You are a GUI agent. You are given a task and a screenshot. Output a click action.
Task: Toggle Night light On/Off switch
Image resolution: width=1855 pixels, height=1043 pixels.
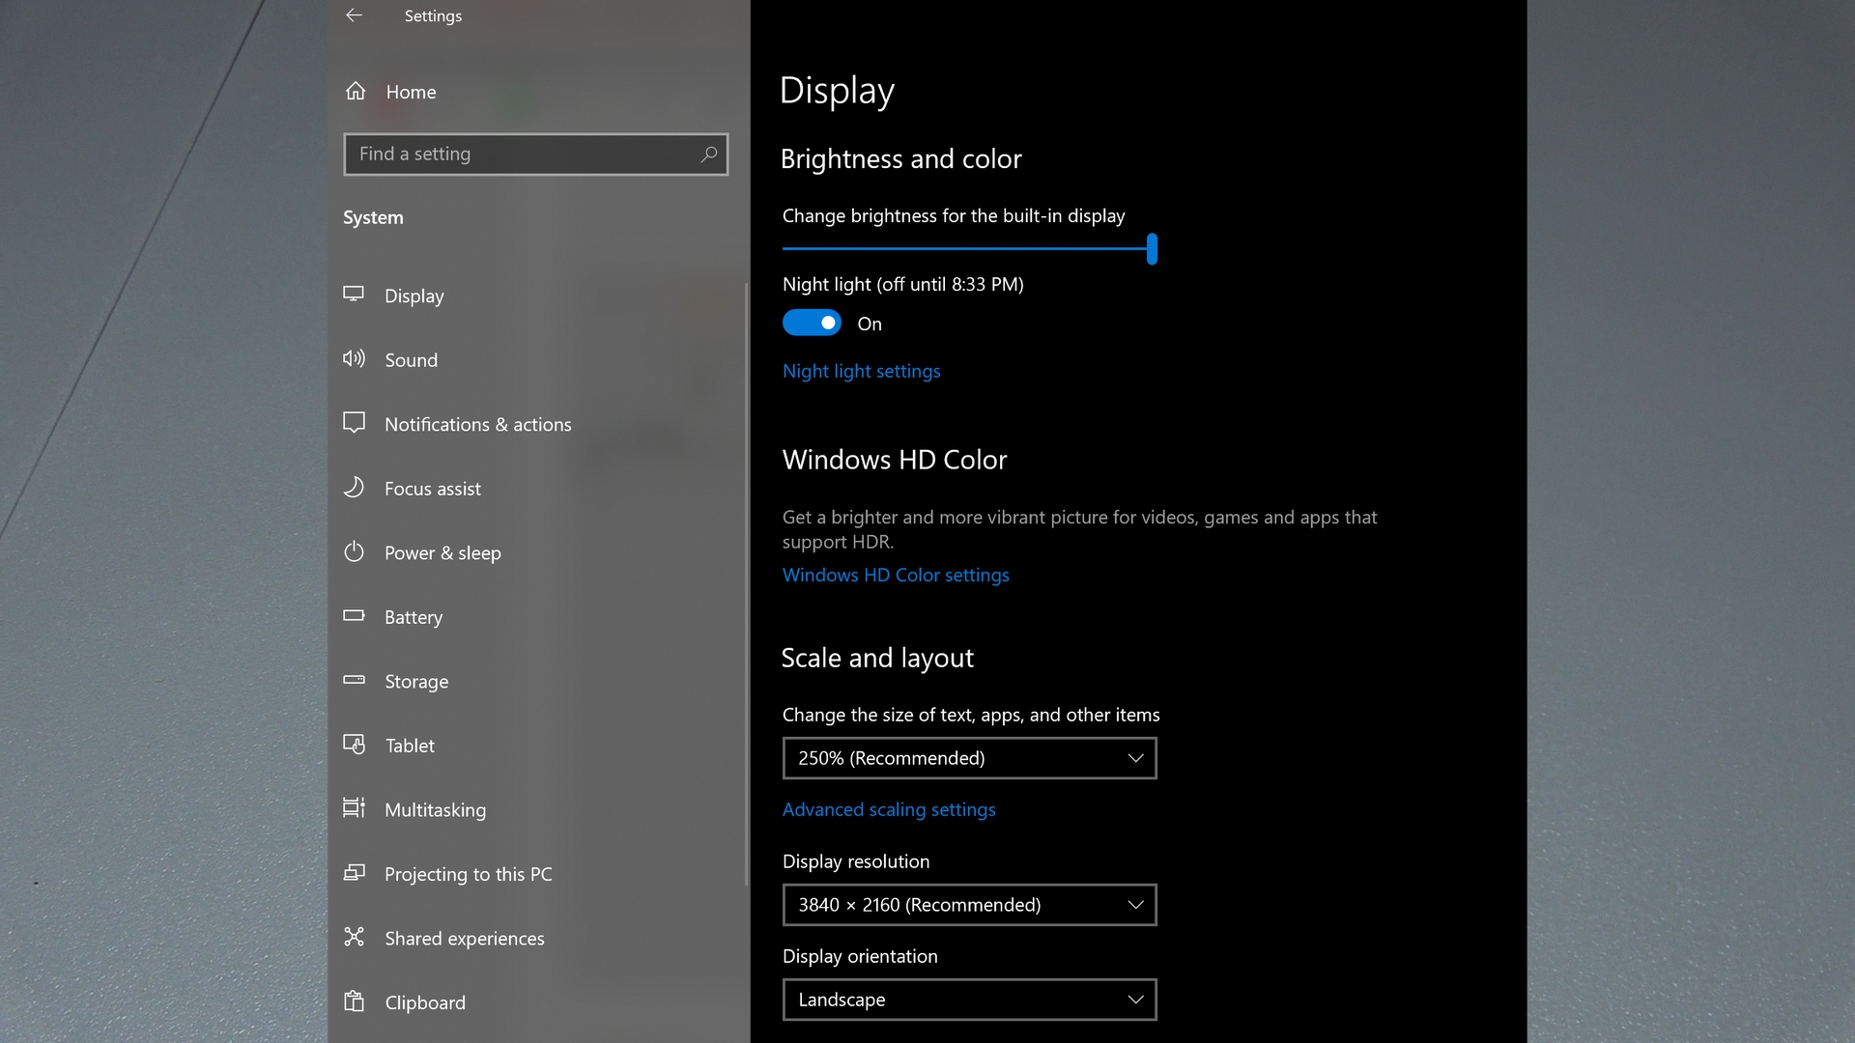813,323
